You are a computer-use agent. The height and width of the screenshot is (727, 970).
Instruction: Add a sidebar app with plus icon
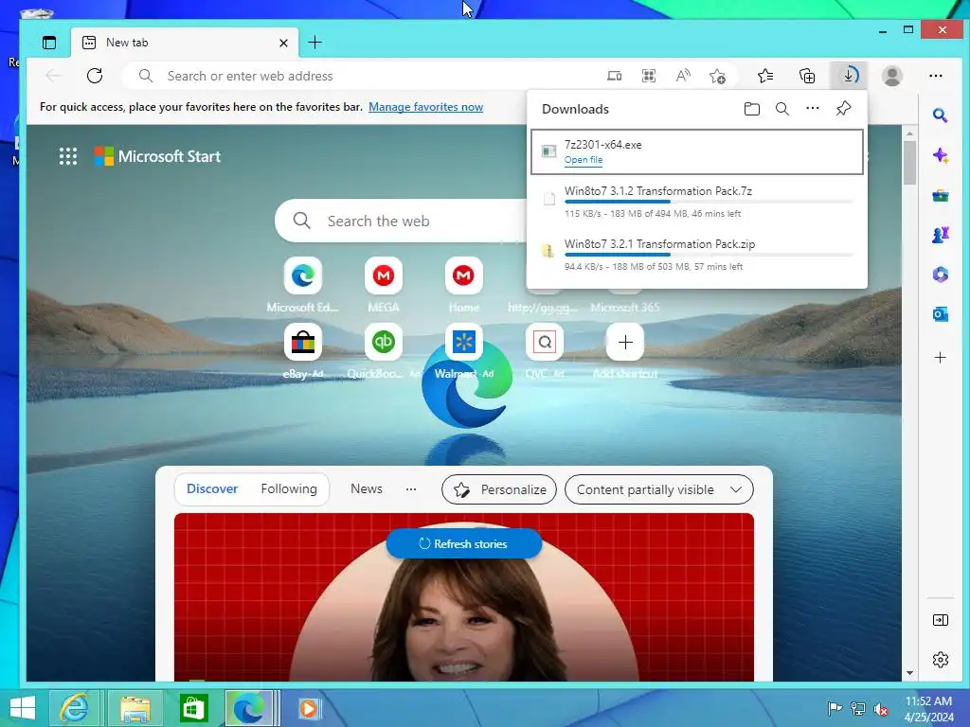941,357
